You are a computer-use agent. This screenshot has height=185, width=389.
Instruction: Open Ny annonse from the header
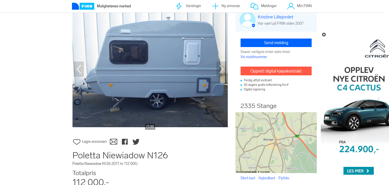pyautogui.click(x=226, y=6)
